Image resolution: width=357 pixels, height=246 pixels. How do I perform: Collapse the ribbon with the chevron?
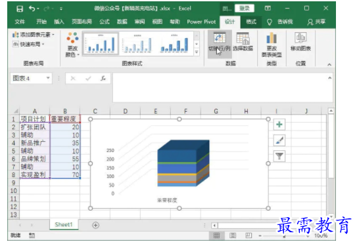pyautogui.click(x=329, y=65)
